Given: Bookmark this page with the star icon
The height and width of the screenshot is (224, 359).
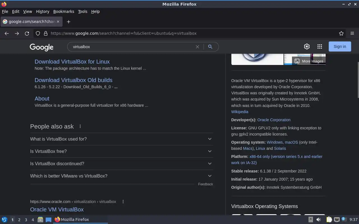Looking at the screenshot, I should click(x=341, y=33).
